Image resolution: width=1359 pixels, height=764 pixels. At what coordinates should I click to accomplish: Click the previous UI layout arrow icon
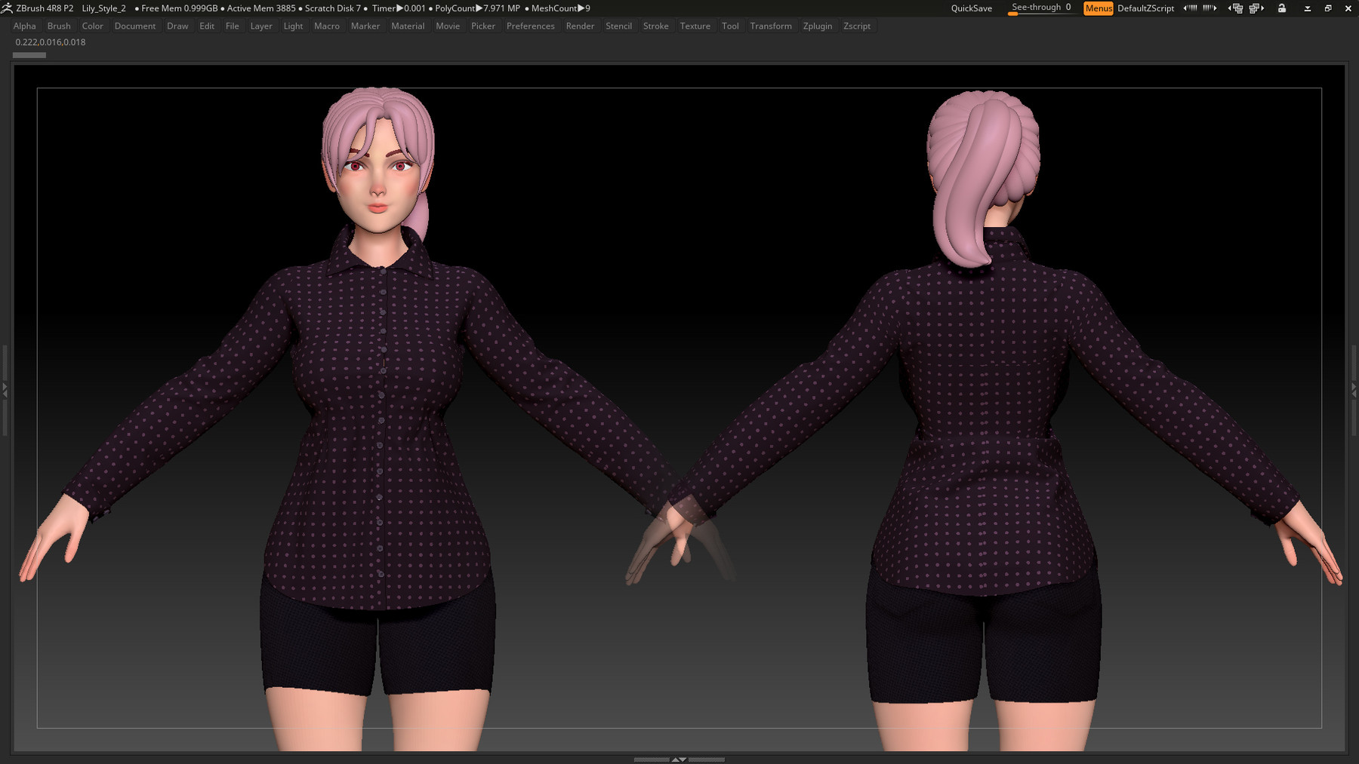coord(1235,8)
